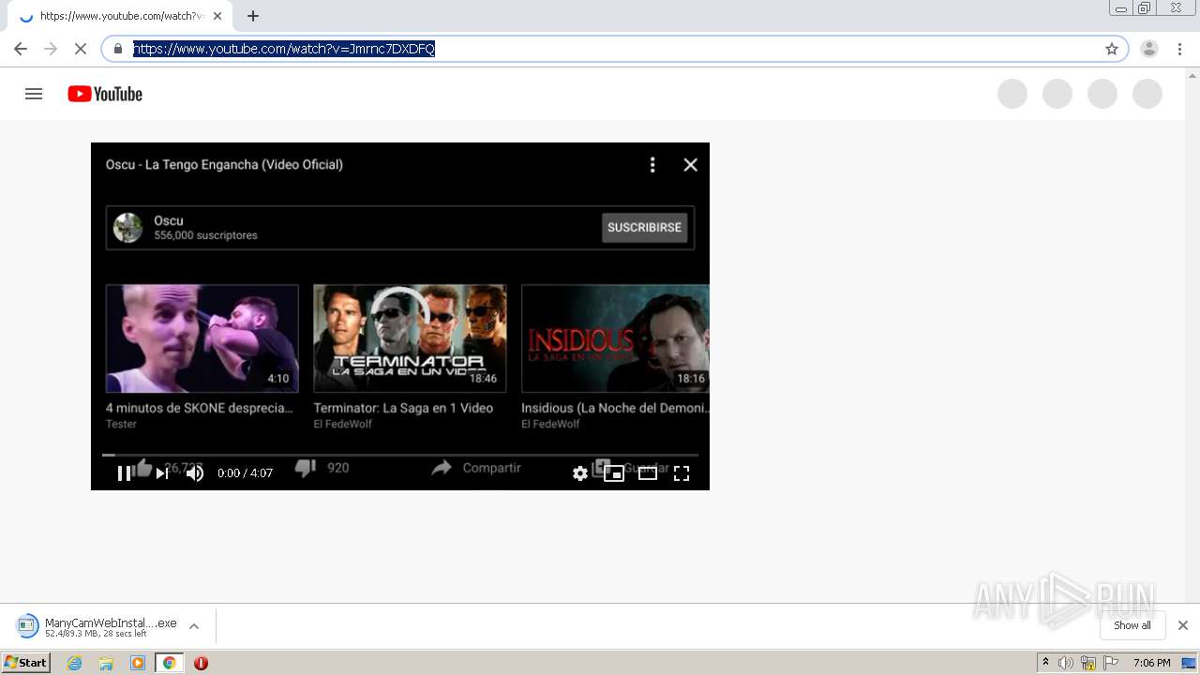Open title 'Terminator: La Saga en 1 Video'
The width and height of the screenshot is (1200, 675).
[x=403, y=408]
